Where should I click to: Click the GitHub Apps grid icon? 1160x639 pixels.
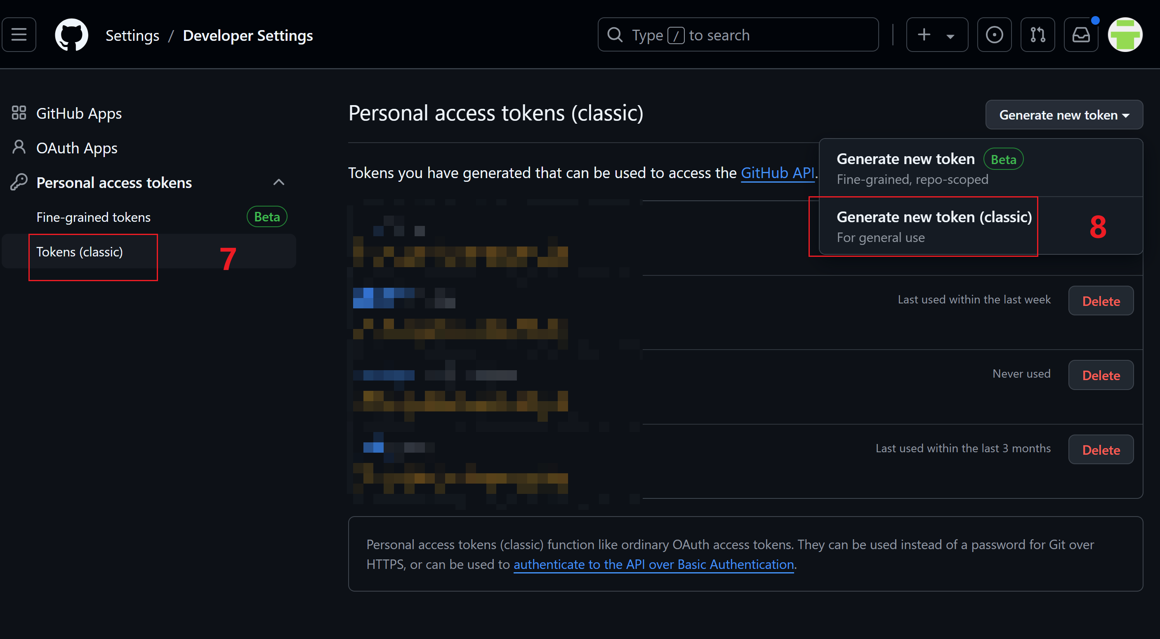click(19, 113)
